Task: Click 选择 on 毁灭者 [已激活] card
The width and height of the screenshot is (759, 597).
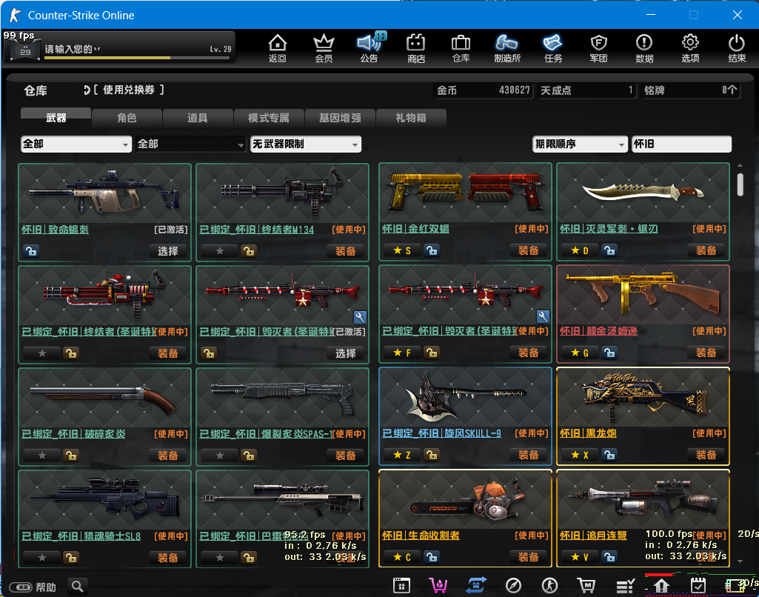Action: 345,353
